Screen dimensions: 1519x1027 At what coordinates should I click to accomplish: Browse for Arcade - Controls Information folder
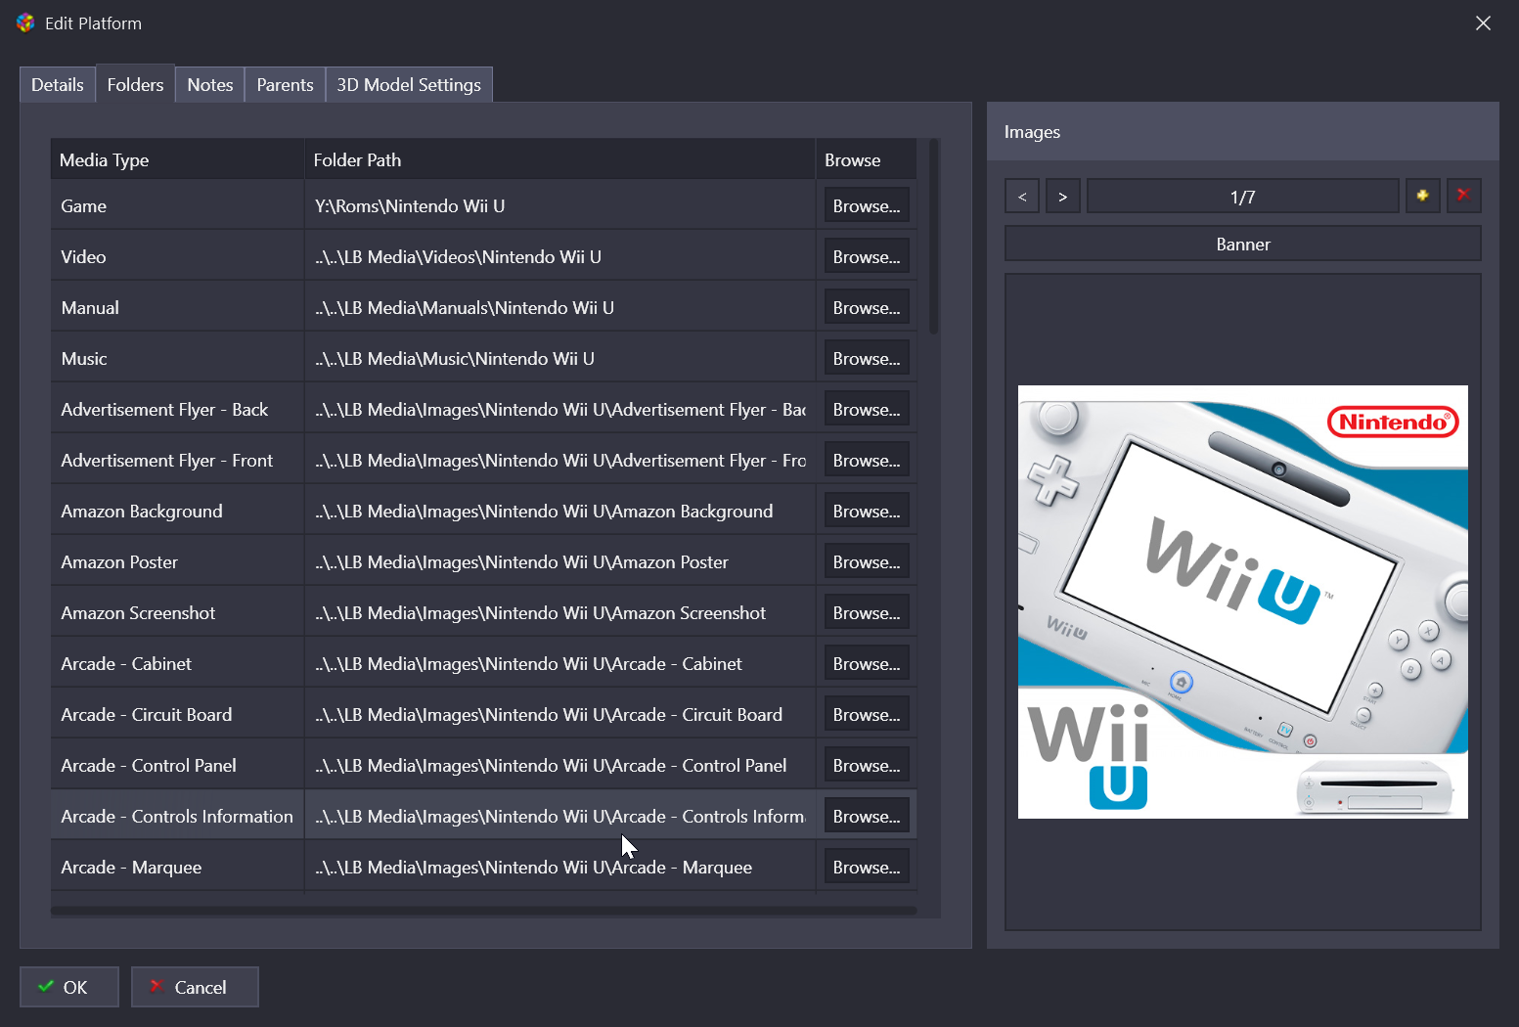(867, 816)
